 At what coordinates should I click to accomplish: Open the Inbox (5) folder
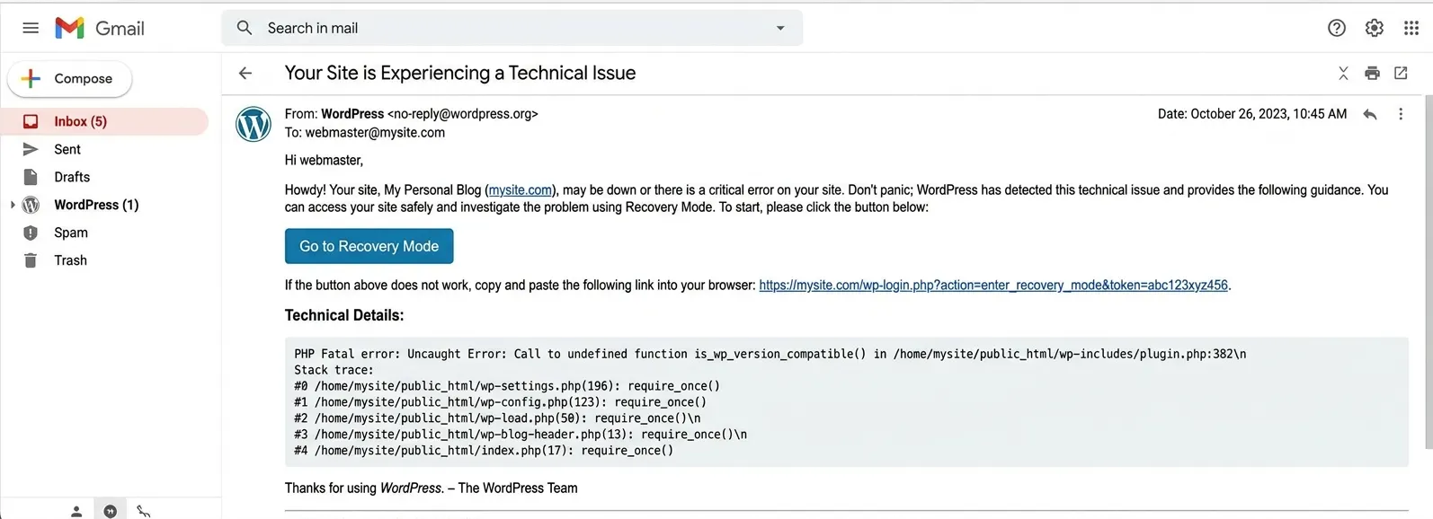(x=104, y=121)
